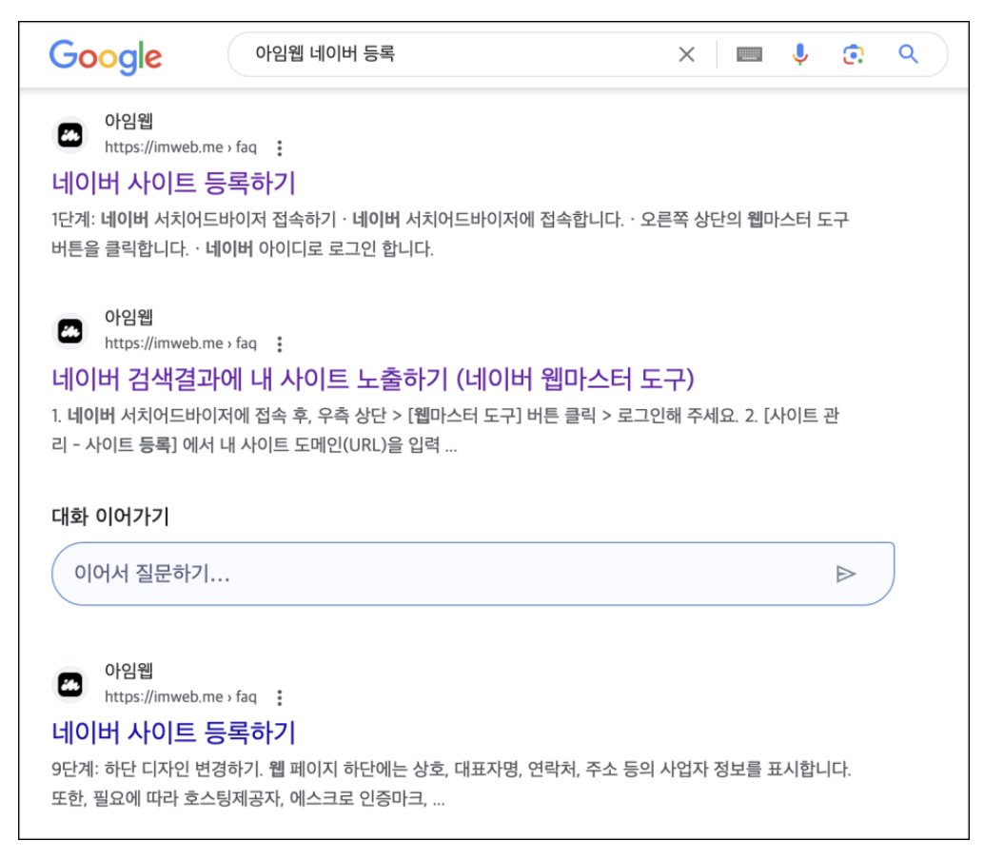984x860 pixels.
Task: Click the second result's imweb.me › faq URL
Action: point(181,343)
